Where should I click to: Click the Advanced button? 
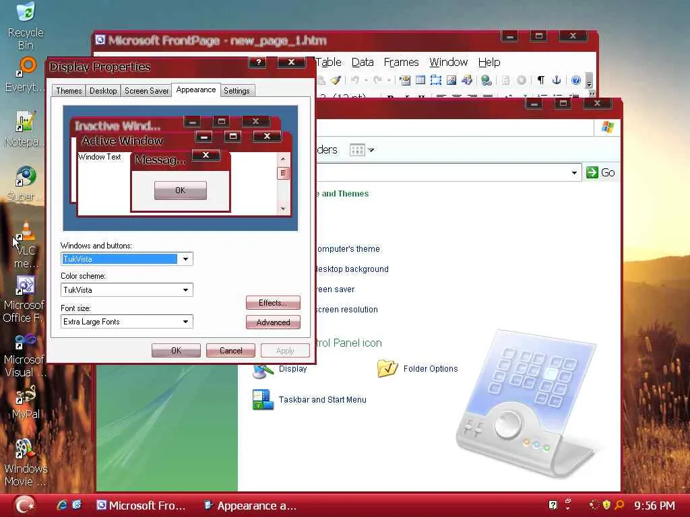[x=273, y=322]
